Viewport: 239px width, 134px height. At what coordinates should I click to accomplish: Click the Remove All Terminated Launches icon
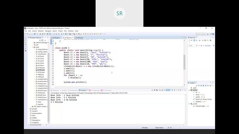coord(157,90)
